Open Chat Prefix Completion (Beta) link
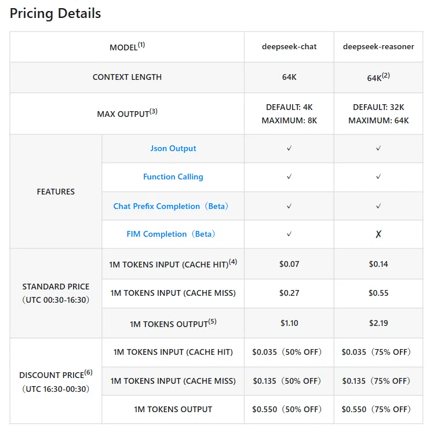The width and height of the screenshot is (430, 433). coord(171,206)
